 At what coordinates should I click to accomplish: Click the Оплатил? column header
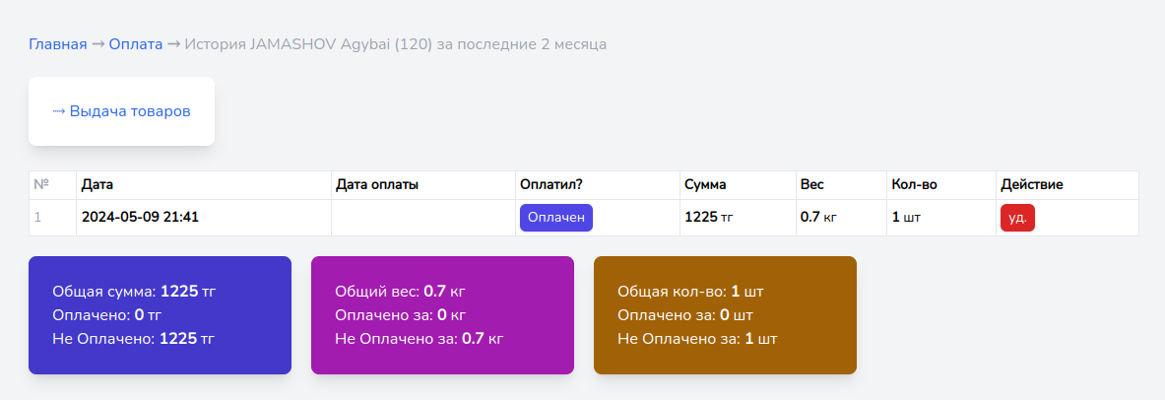point(551,185)
